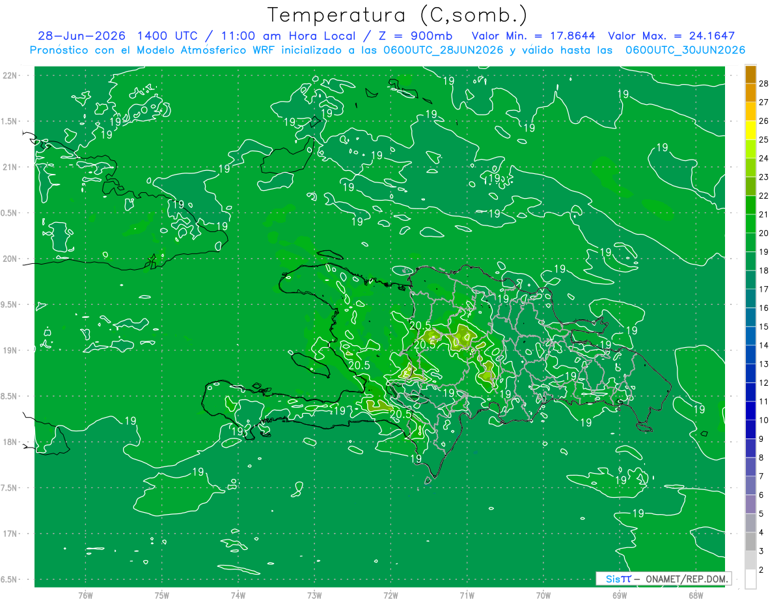The image size is (781, 604).
Task: Pick the teal swatch between 16 and 17
Action: [750, 298]
